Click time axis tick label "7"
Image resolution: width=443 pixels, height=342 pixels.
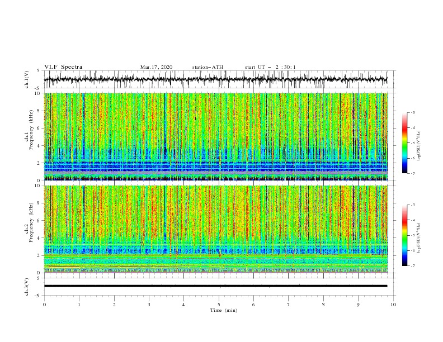point(289,305)
